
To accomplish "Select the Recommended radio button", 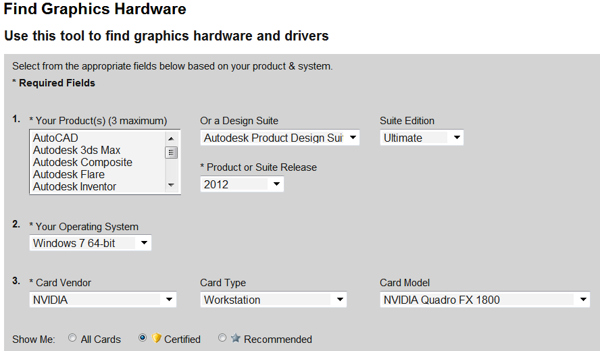I will point(222,338).
